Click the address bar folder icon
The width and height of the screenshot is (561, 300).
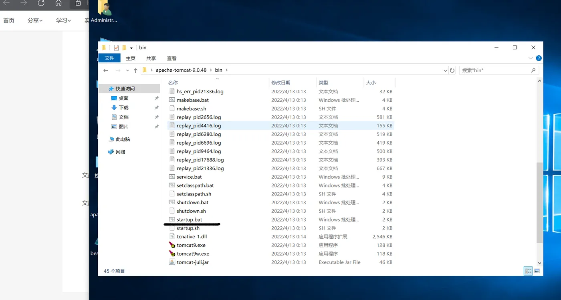click(x=144, y=70)
